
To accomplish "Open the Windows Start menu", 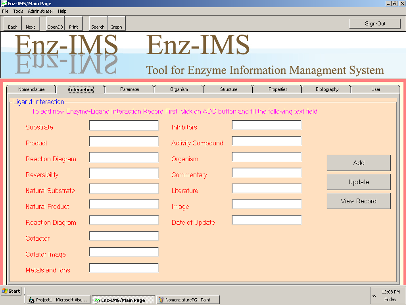I will 11,291.
